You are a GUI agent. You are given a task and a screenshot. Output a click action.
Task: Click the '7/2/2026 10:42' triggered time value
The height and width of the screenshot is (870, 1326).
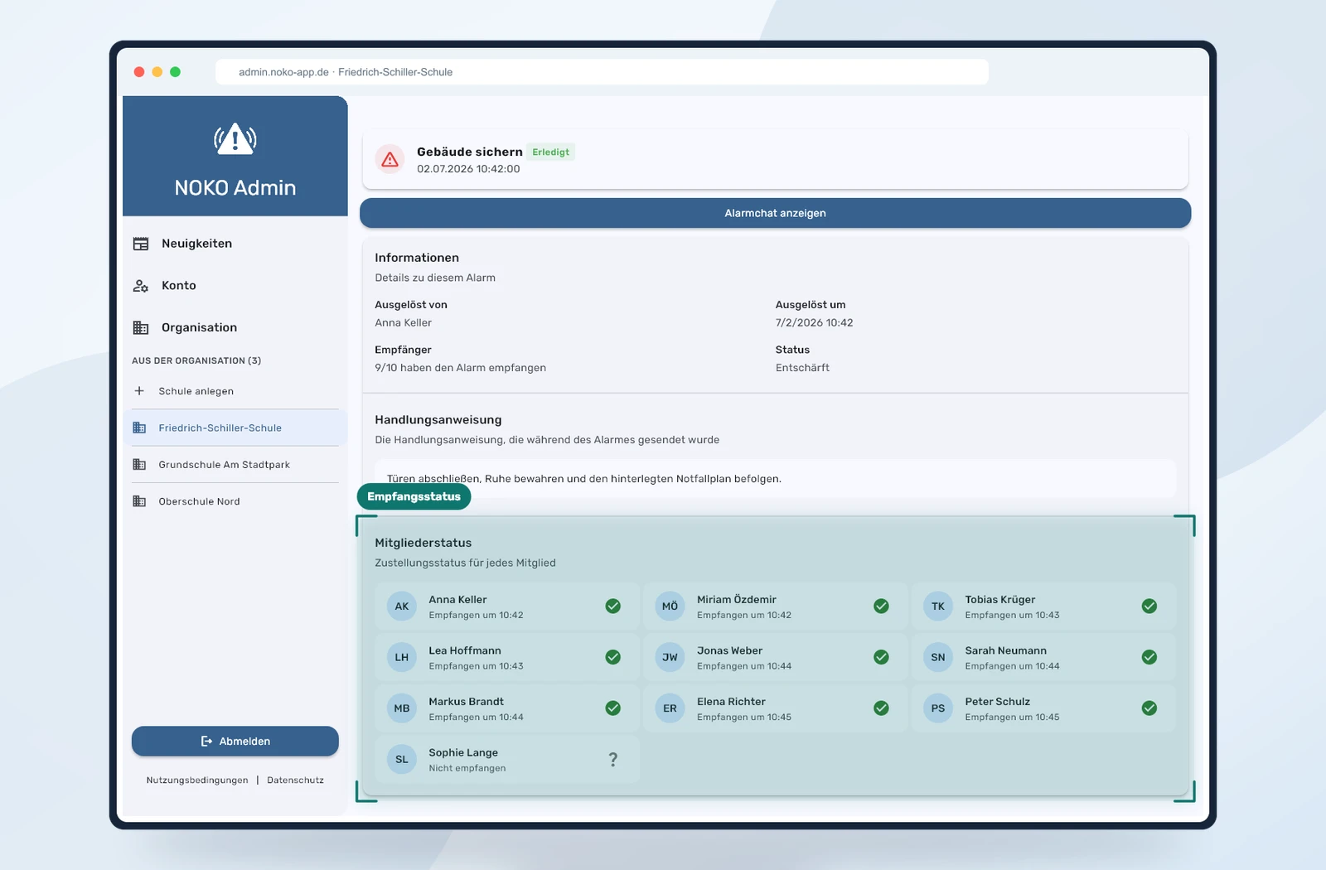point(815,323)
